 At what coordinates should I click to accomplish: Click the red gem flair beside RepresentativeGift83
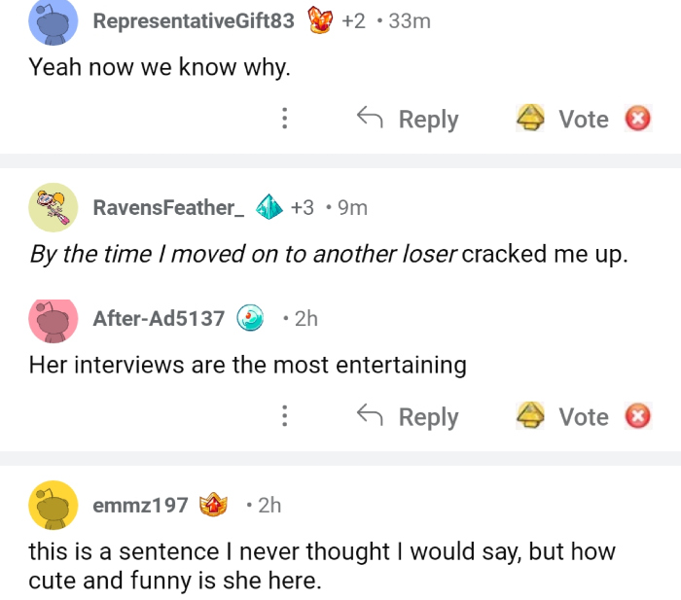[318, 20]
